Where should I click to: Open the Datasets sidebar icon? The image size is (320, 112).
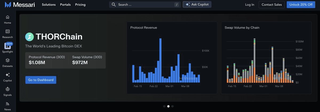click(x=7, y=61)
